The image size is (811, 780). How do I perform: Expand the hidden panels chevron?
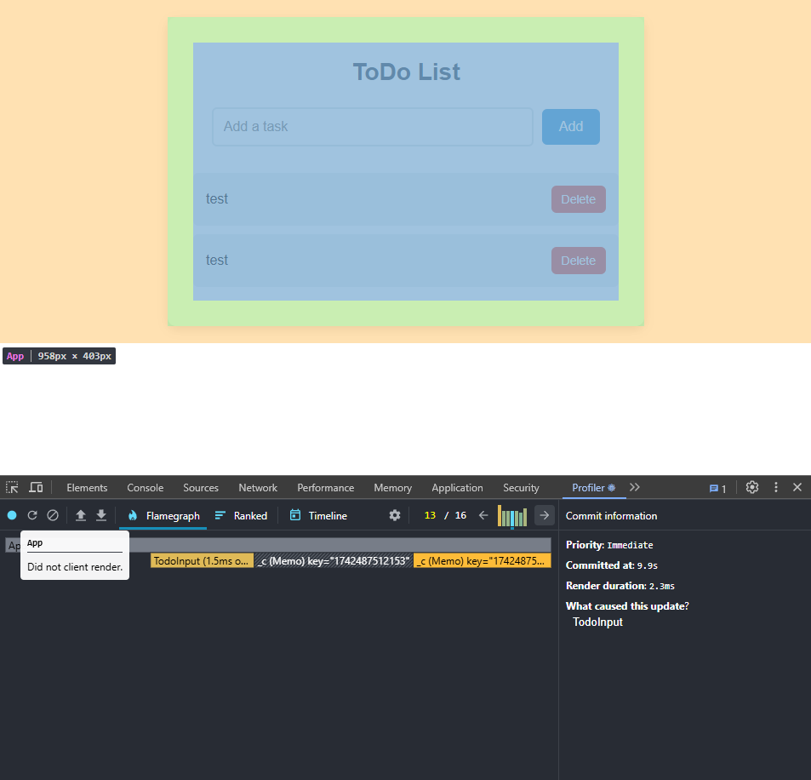pyautogui.click(x=634, y=487)
